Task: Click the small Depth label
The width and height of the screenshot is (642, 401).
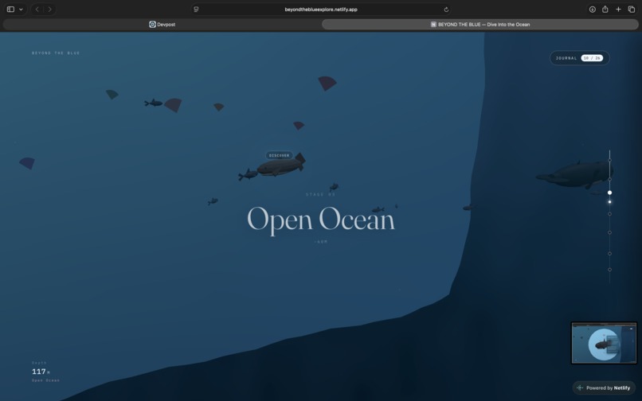Action: pos(39,363)
